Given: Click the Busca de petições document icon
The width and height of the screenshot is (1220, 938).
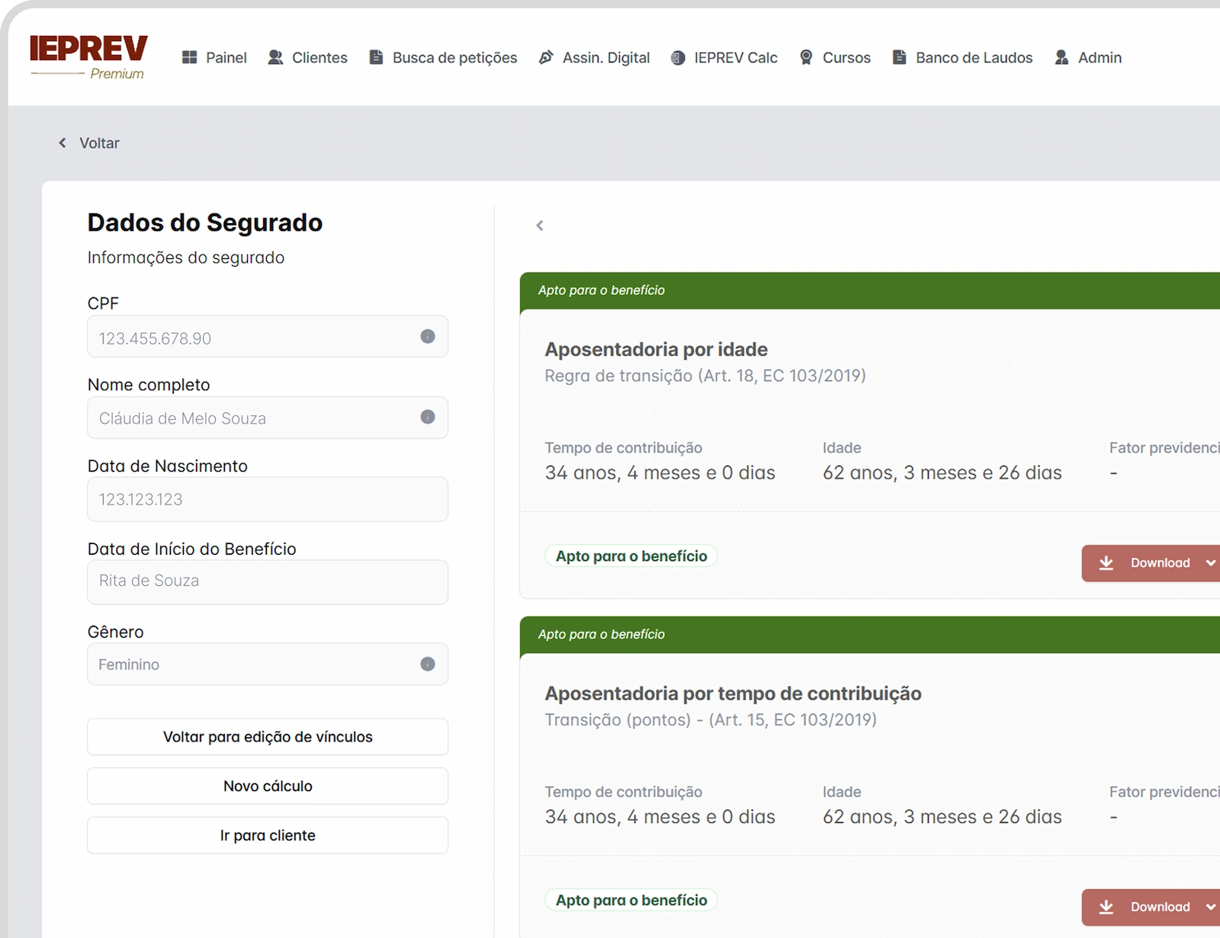Looking at the screenshot, I should 376,57.
